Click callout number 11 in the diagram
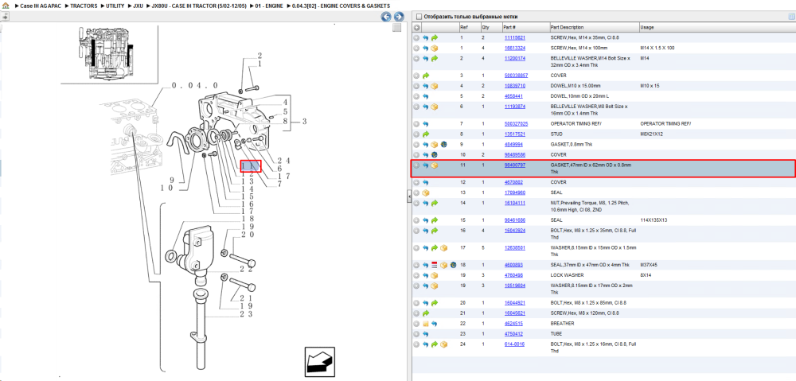Screen dimensions: 796x381 (x=250, y=166)
